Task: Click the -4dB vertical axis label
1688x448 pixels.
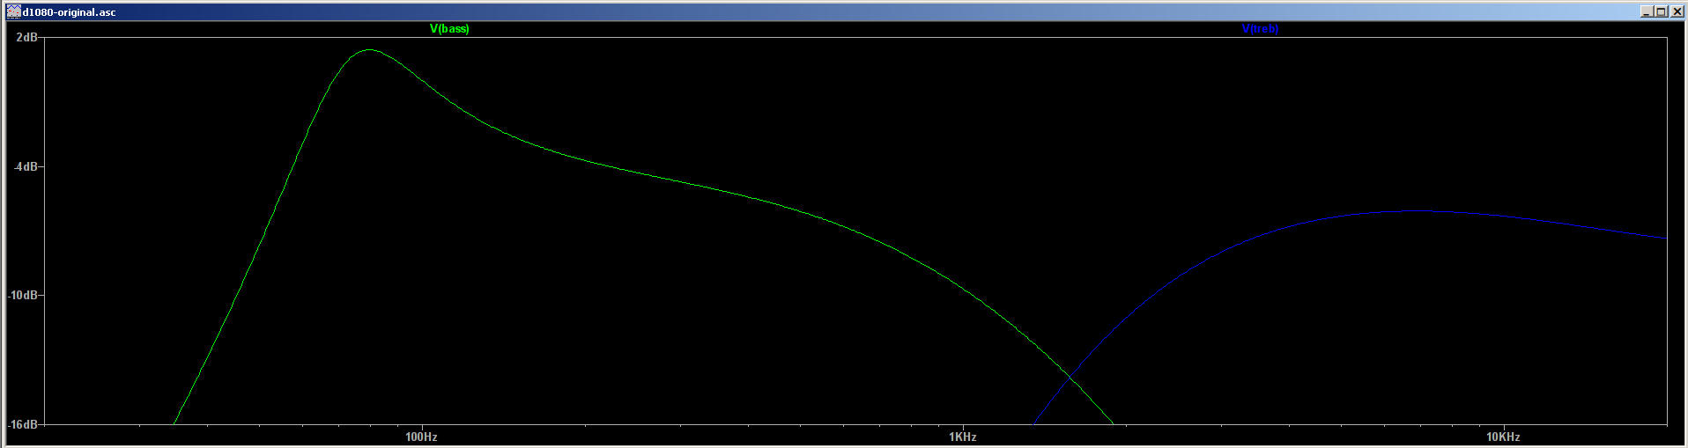Action: (26, 166)
